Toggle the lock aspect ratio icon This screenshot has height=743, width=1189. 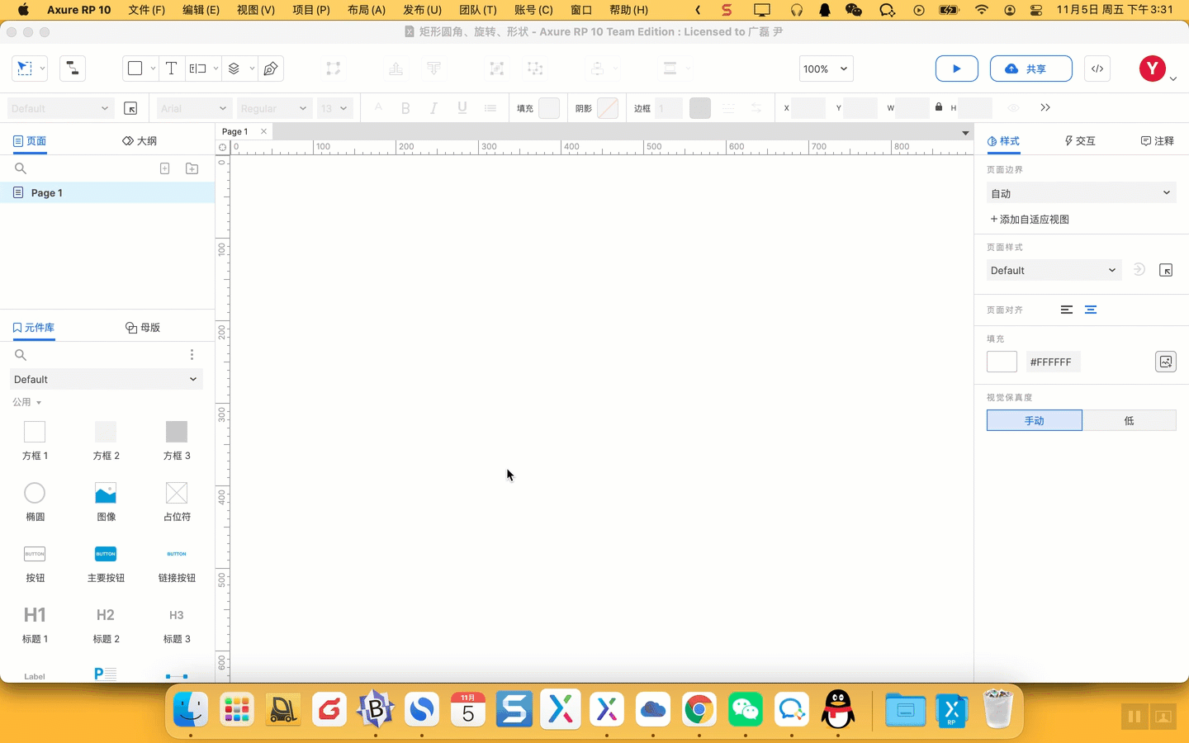tap(939, 106)
